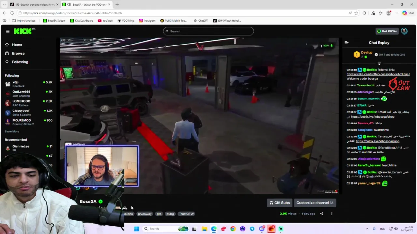
Task: Open the Windows Start menu
Action: [137, 229]
